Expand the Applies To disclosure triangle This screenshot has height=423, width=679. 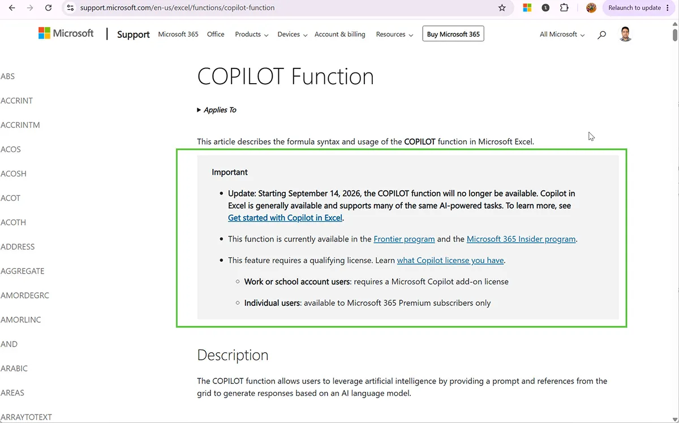(x=199, y=110)
